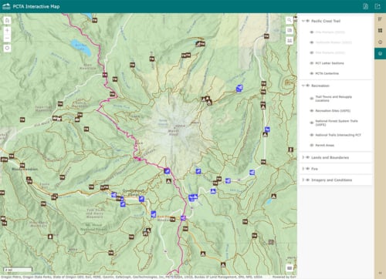Select the PCT Letter Sections layer name
This screenshot has height=279, width=386.
[330, 63]
